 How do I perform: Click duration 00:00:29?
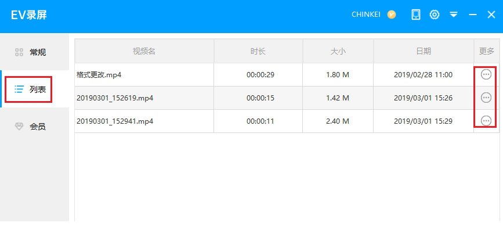coord(260,75)
